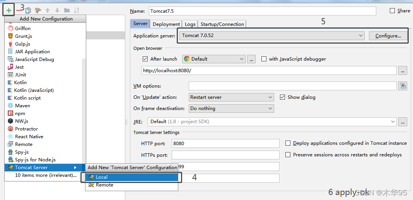Viewport: 413px width, 200px height.
Task: Click the green plus Add New Configuration icon
Action: tap(9, 10)
